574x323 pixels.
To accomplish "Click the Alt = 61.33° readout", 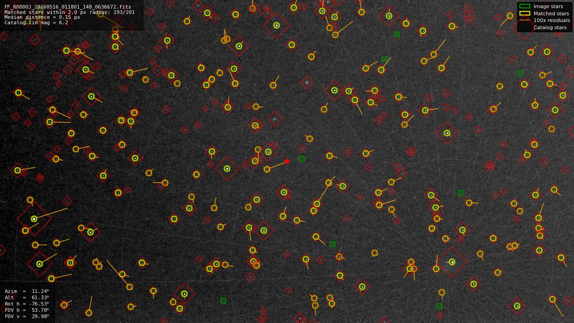I will point(27,297).
